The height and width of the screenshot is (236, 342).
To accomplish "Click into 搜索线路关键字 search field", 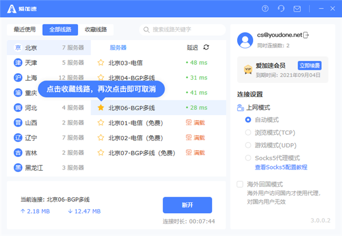I will [x=182, y=30].
